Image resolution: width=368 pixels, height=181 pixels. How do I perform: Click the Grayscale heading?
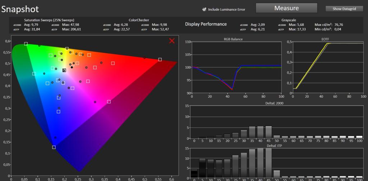[x=289, y=20]
